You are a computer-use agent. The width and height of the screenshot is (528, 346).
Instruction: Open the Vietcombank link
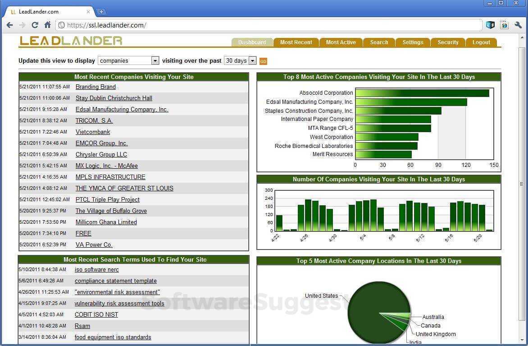tap(93, 132)
